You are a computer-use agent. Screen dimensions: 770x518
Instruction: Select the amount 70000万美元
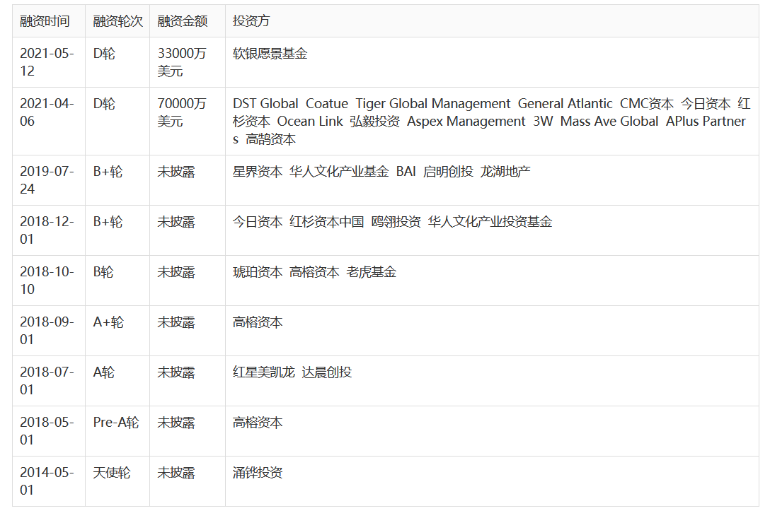point(181,112)
